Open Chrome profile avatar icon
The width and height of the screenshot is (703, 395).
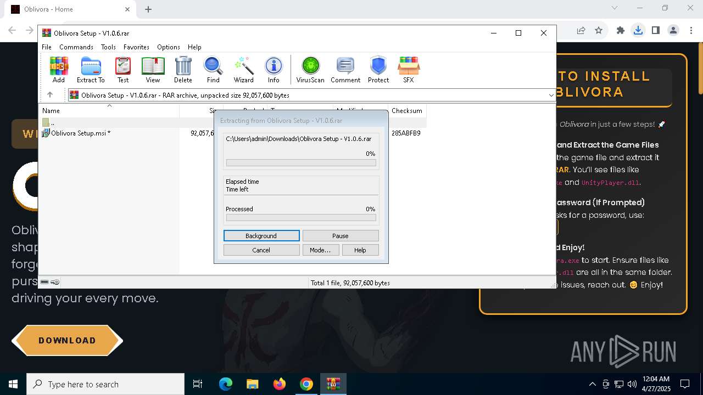click(x=673, y=31)
